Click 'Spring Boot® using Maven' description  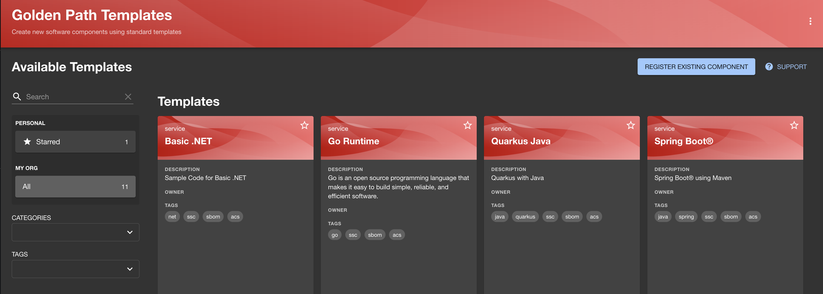tap(693, 178)
